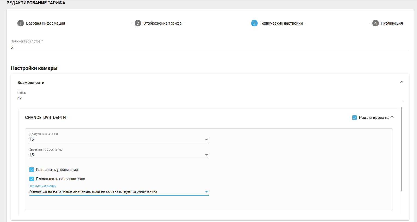Go to Публикация step

pyautogui.click(x=392, y=23)
